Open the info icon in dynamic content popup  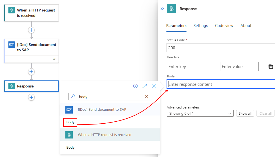[x=135, y=86]
